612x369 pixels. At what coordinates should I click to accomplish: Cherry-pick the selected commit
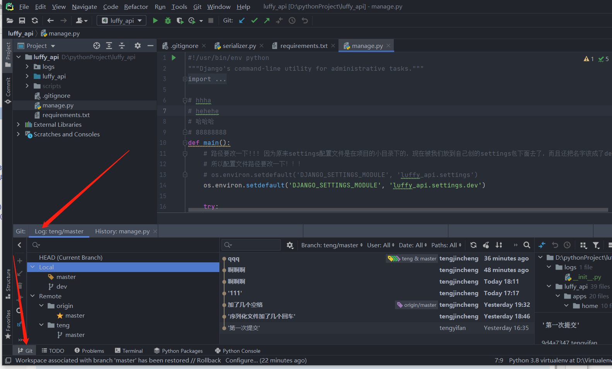[486, 245]
